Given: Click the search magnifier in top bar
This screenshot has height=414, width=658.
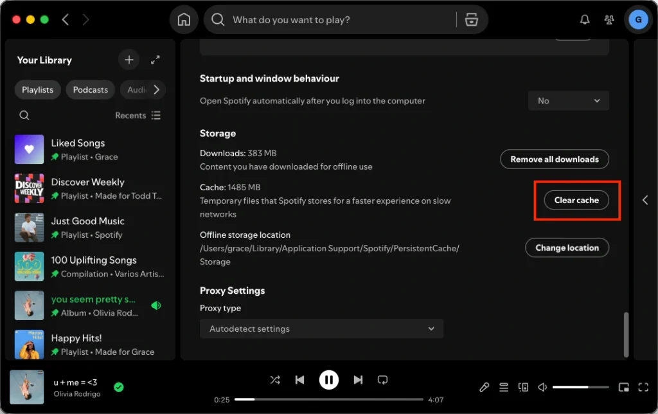Looking at the screenshot, I should coord(218,20).
